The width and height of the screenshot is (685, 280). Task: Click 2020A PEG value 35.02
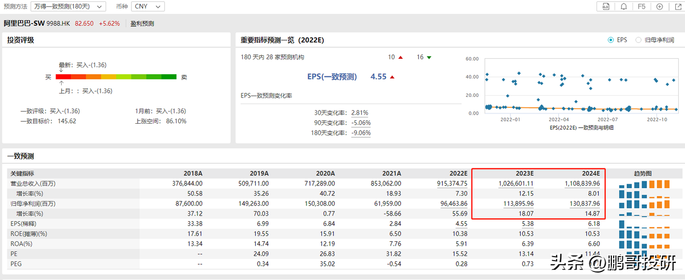tap(327, 263)
